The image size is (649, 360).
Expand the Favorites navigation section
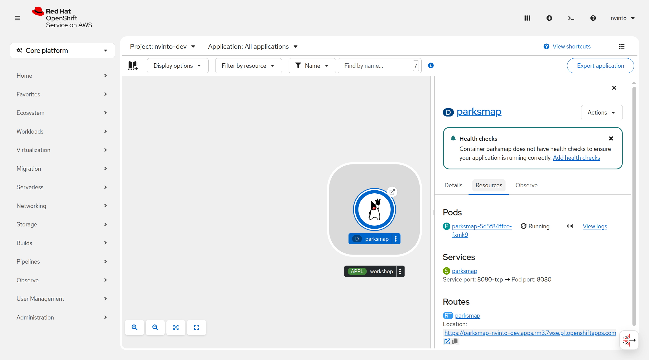pos(62,94)
